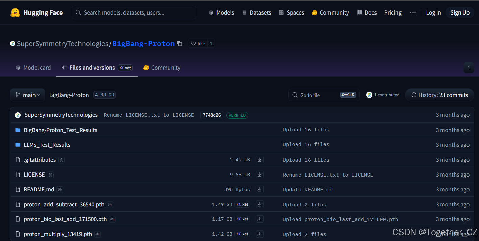Click the security scan icon beside README.md

(60, 190)
